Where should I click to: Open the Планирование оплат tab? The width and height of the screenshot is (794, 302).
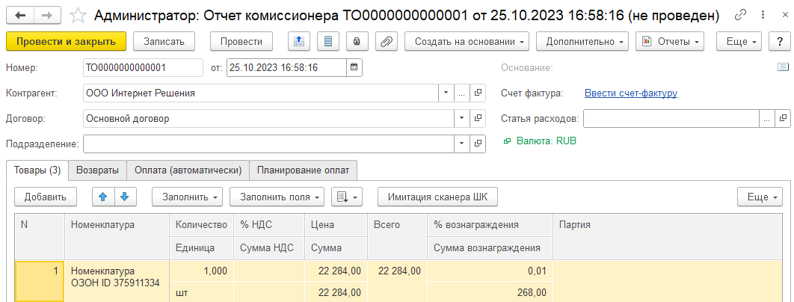303,170
